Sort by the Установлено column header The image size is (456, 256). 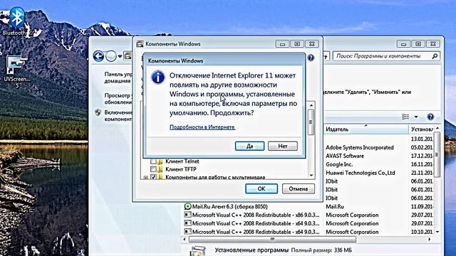422,129
